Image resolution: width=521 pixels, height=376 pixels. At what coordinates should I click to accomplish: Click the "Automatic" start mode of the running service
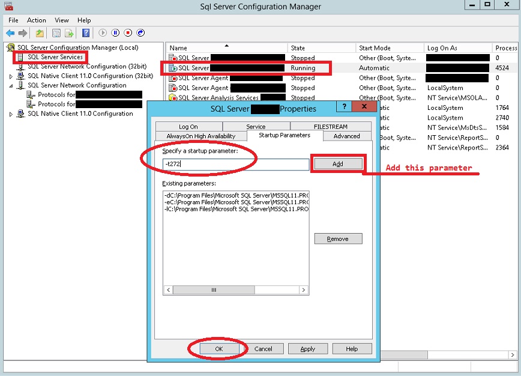374,68
